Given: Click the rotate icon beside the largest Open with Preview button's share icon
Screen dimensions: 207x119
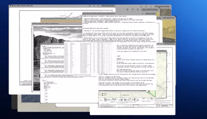Looking at the screenshot, I should 132,10.
